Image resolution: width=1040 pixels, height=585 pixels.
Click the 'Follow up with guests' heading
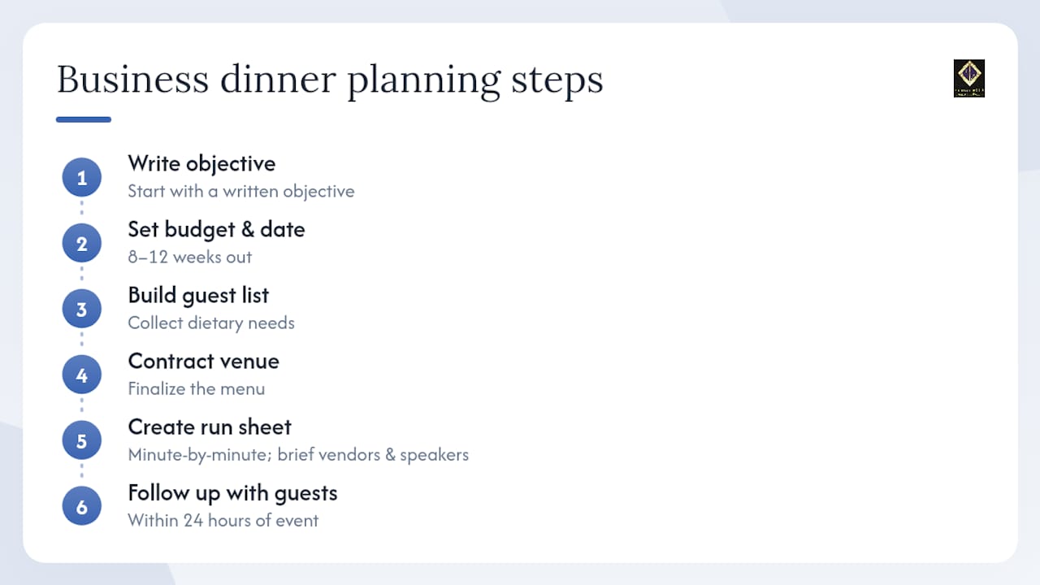click(x=232, y=493)
